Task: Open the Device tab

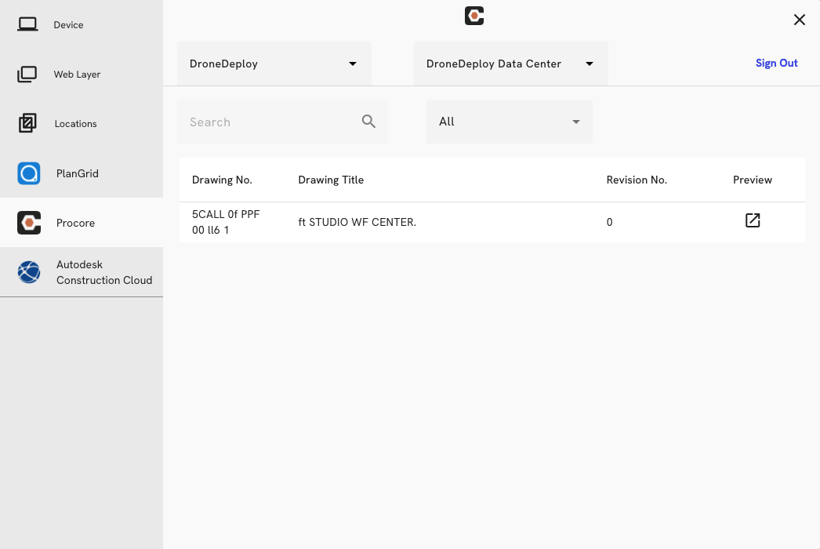Action: (x=82, y=24)
